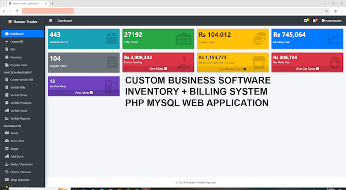Go to Bills page in sidebar

coord(22,49)
